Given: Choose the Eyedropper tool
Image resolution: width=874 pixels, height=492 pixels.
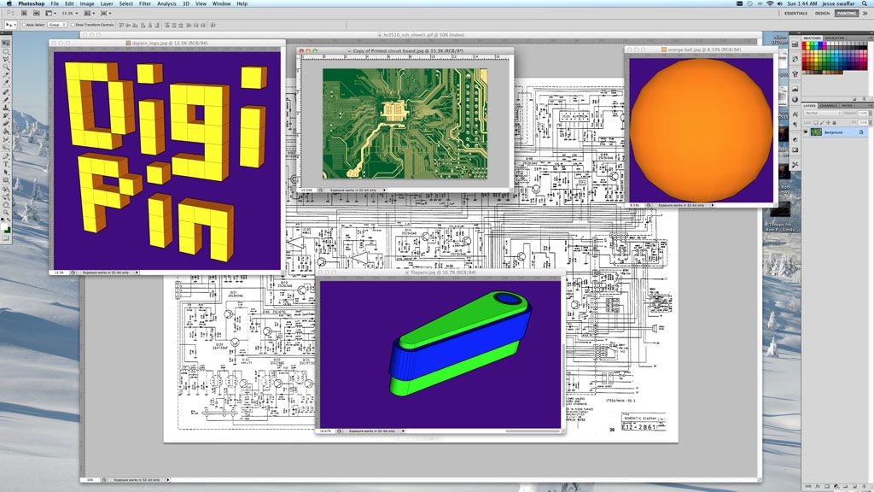Looking at the screenshot, I should click(x=6, y=83).
